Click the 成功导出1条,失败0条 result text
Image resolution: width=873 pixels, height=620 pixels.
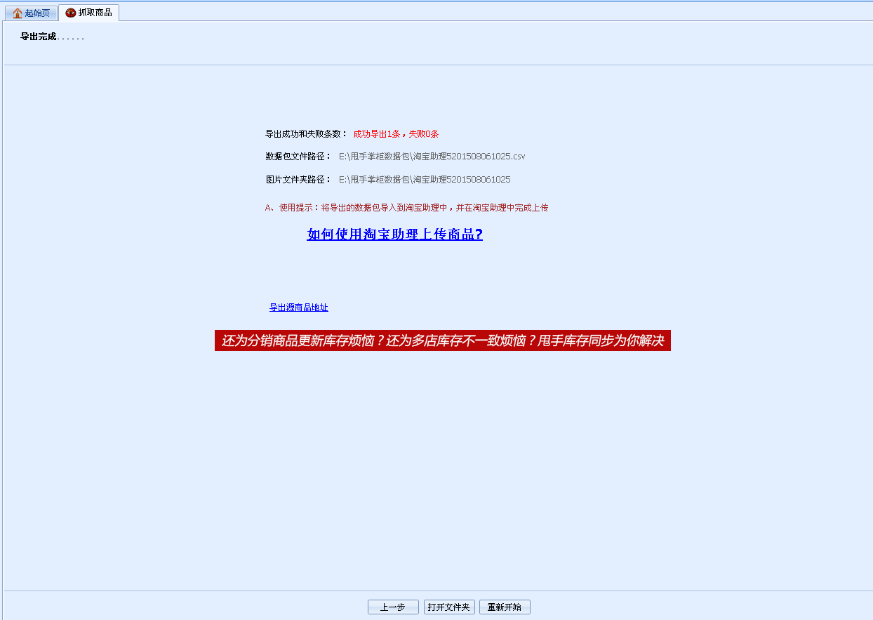click(x=396, y=134)
